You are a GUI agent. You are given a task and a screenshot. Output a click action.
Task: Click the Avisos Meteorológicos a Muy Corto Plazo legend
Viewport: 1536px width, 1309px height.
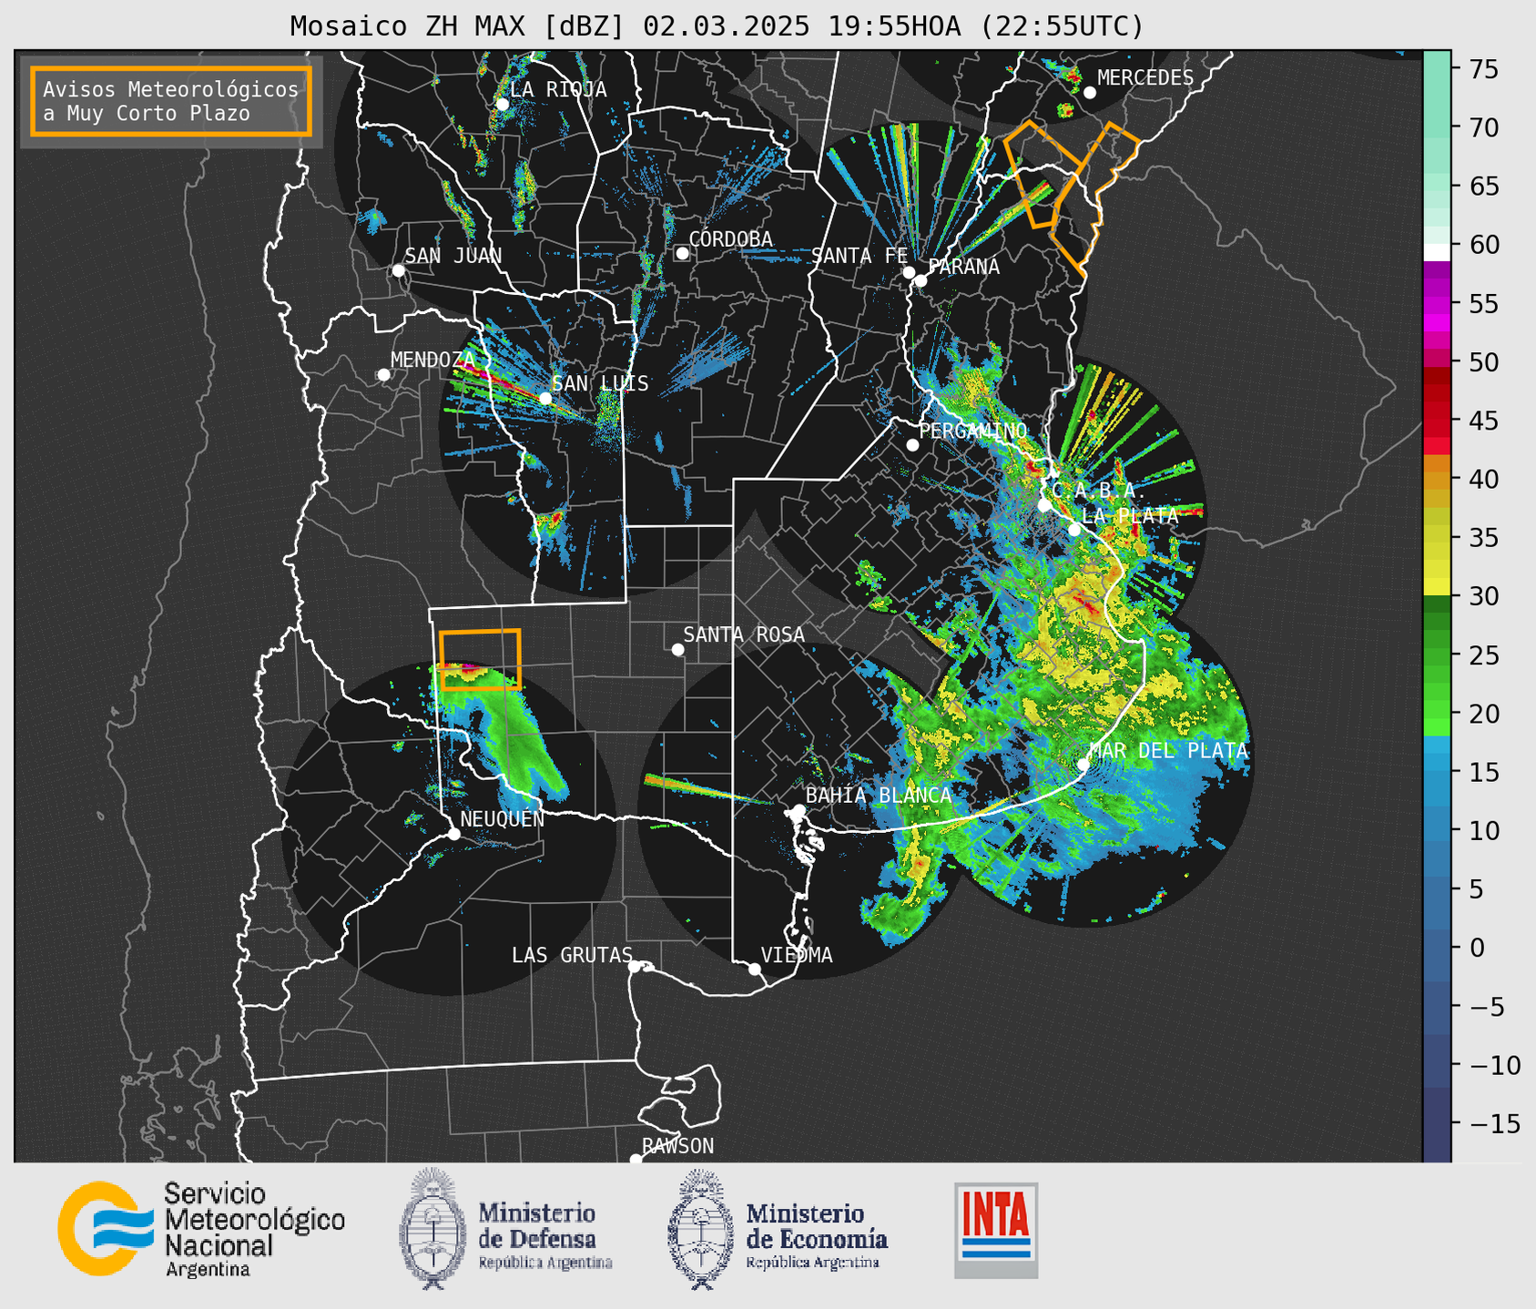coord(171,101)
